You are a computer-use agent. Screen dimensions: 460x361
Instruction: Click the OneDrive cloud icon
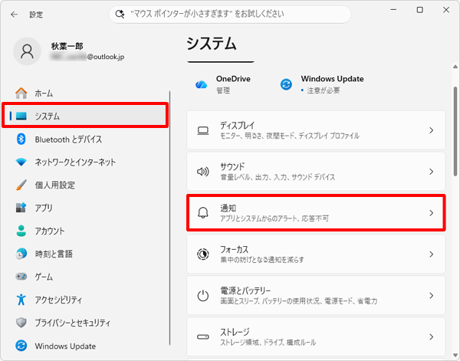pyautogui.click(x=201, y=85)
